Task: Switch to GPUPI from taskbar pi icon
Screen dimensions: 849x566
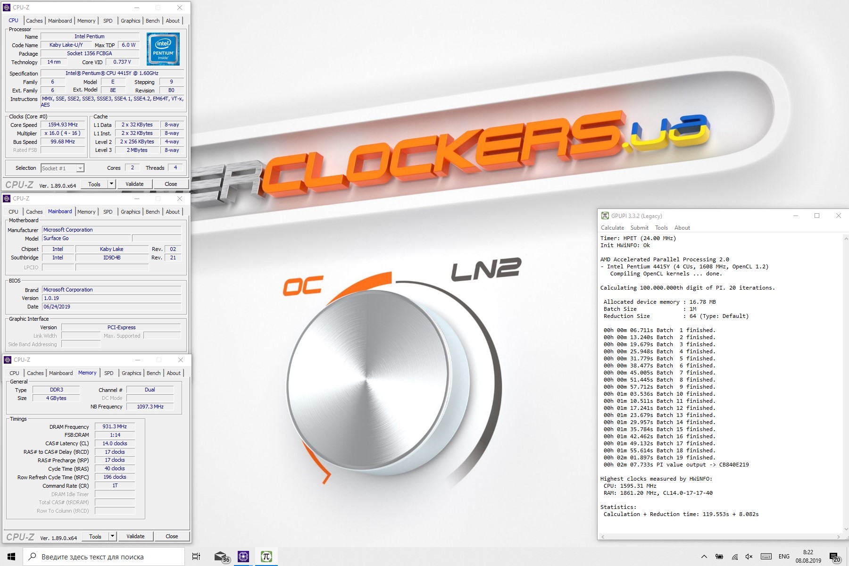Action: click(x=266, y=557)
